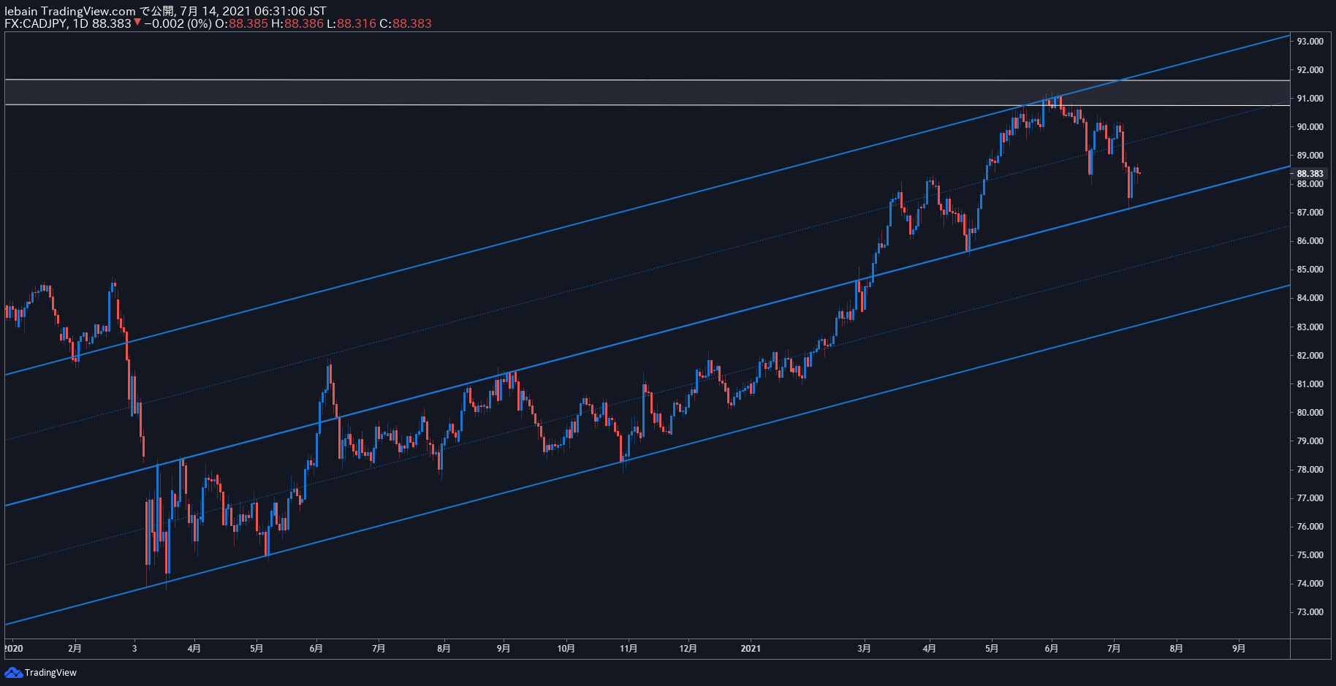Click the 2月 time axis label
This screenshot has height=686, width=1336.
click(75, 649)
